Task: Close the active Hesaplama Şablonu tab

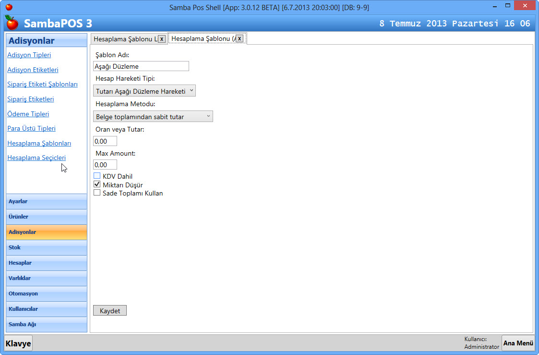Action: click(240, 38)
